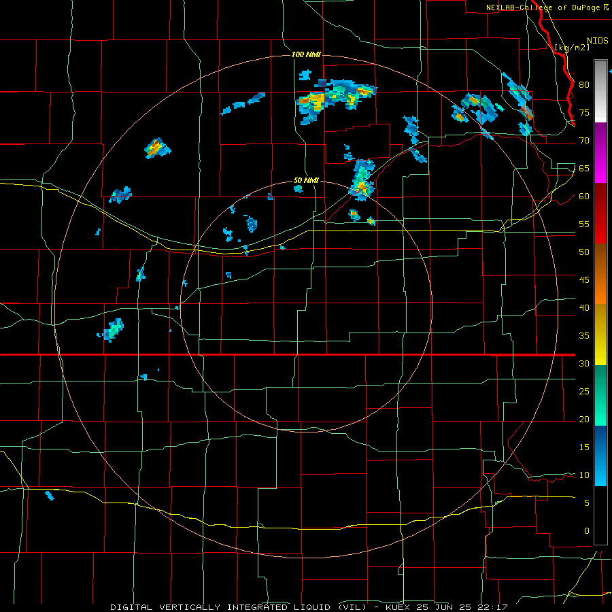This screenshot has height=612, width=612.
Task: Click the 10 value on the VIL scale
Action: coord(584,475)
